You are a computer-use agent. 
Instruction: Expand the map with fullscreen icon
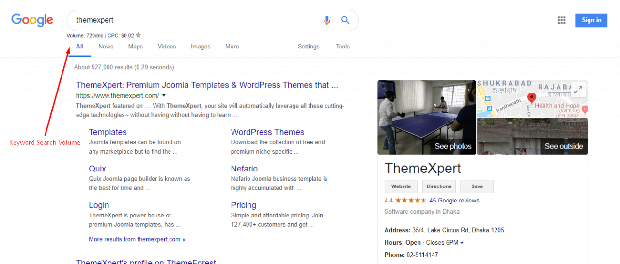[578, 90]
